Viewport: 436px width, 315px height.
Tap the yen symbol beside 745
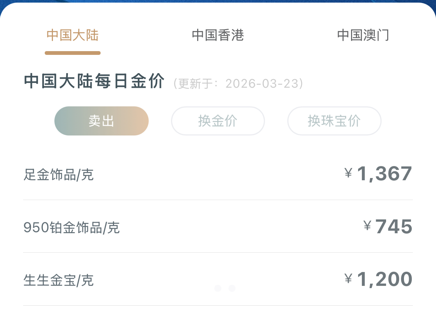pyautogui.click(x=367, y=226)
